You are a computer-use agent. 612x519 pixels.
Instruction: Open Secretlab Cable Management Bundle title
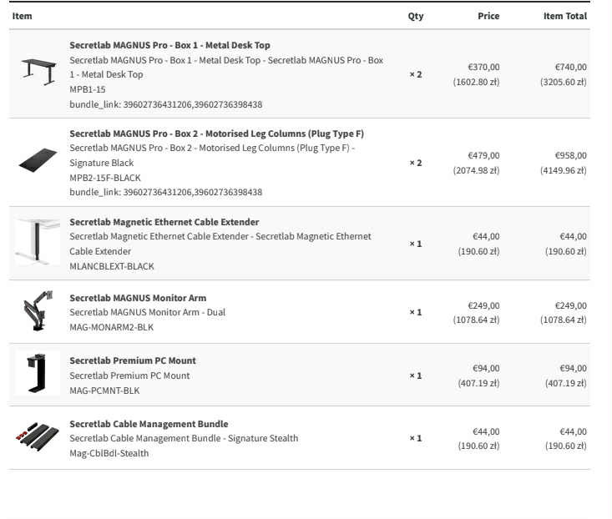[149, 424]
